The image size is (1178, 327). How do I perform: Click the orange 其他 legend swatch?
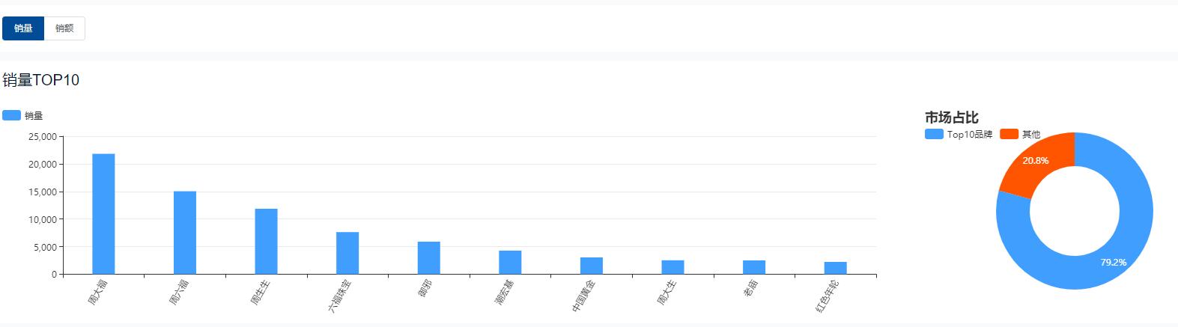coord(1009,134)
